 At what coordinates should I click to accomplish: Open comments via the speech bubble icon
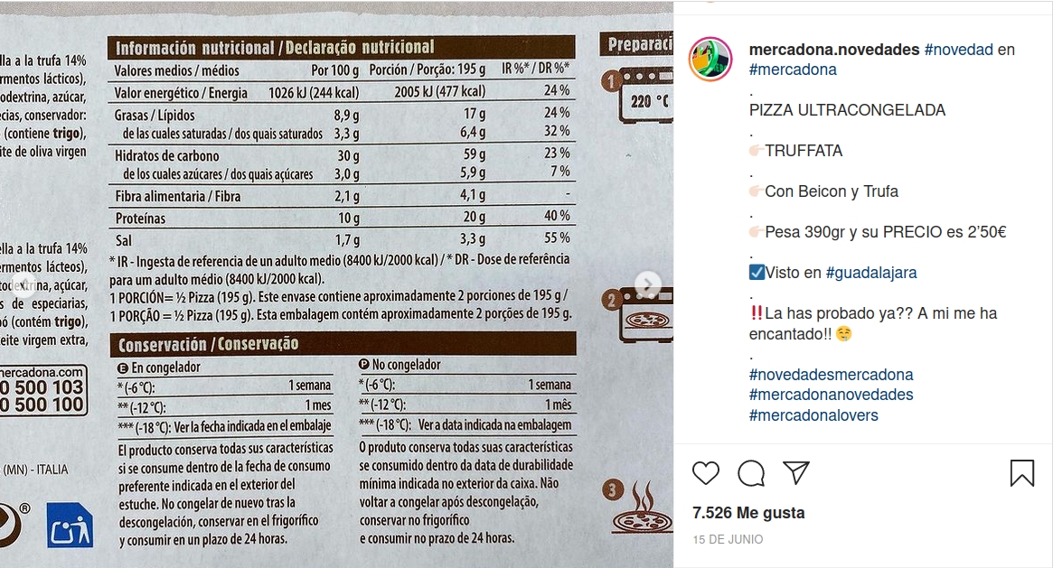[751, 472]
